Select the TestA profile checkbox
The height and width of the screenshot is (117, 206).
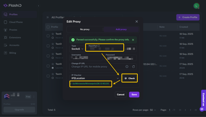48,76
